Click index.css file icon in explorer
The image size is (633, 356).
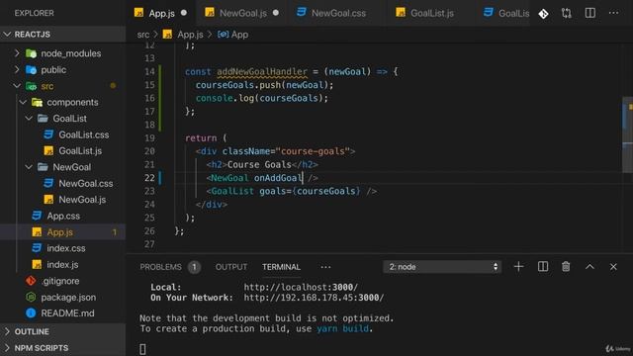(x=37, y=248)
